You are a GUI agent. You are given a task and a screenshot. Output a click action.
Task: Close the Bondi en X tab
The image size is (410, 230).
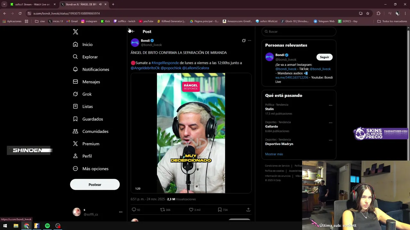[x=105, y=4]
